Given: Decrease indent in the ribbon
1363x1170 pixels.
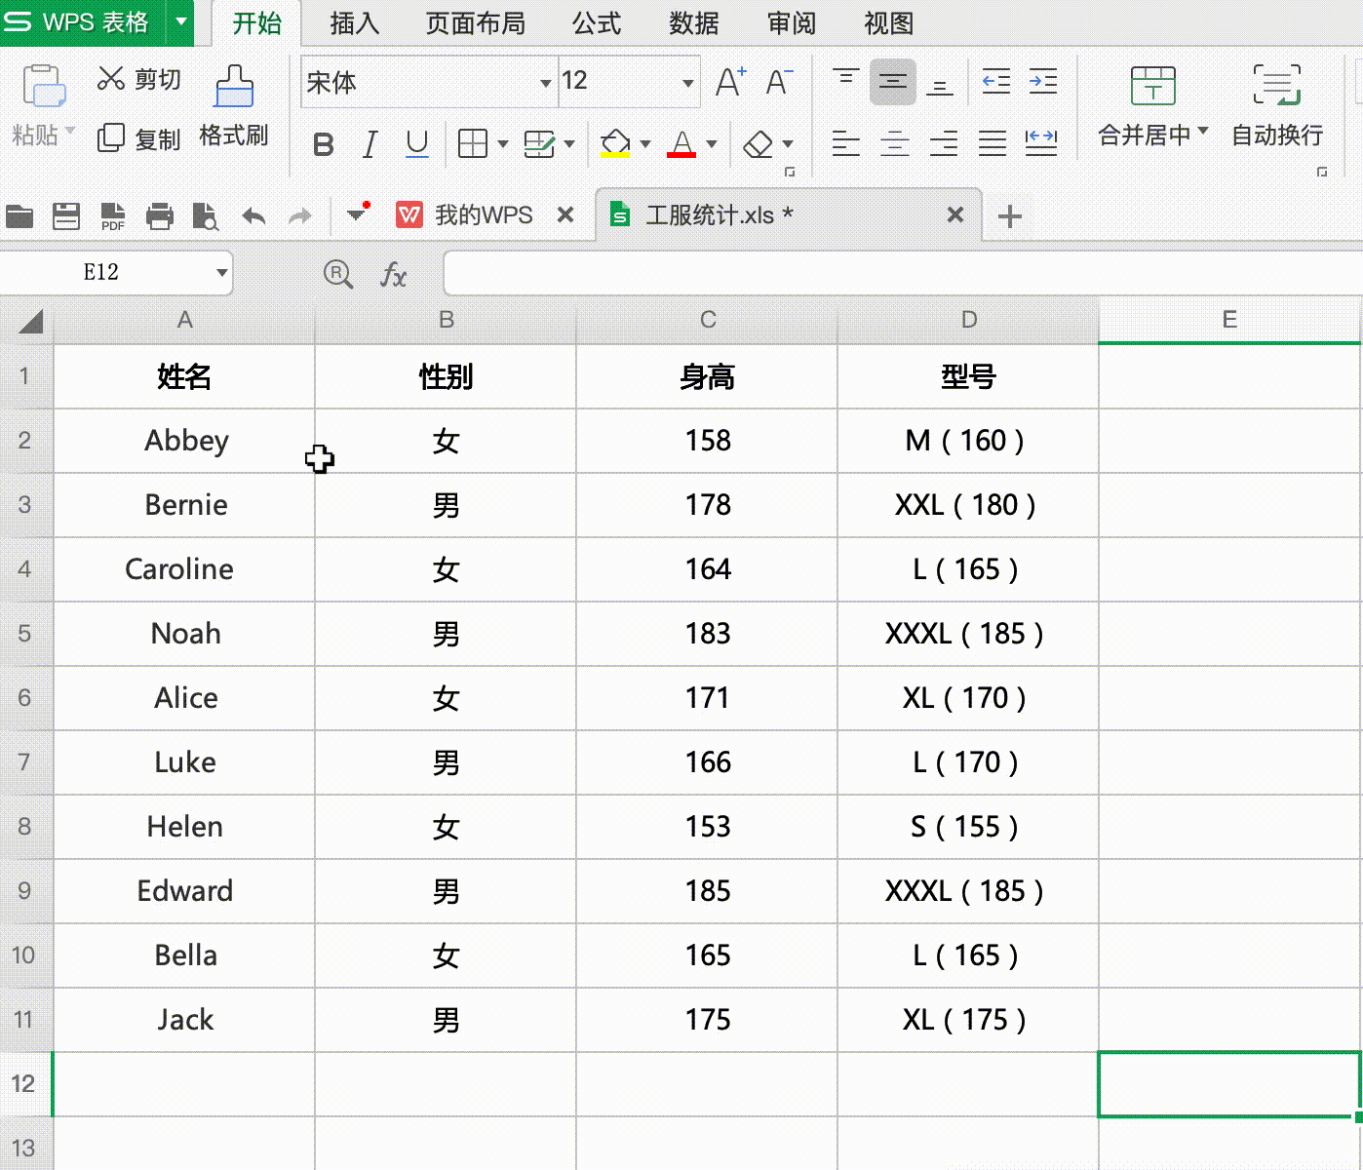Looking at the screenshot, I should [995, 82].
